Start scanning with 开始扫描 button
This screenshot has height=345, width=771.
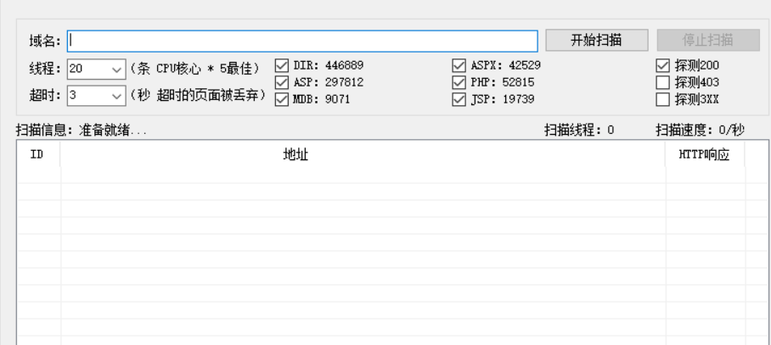(x=596, y=40)
